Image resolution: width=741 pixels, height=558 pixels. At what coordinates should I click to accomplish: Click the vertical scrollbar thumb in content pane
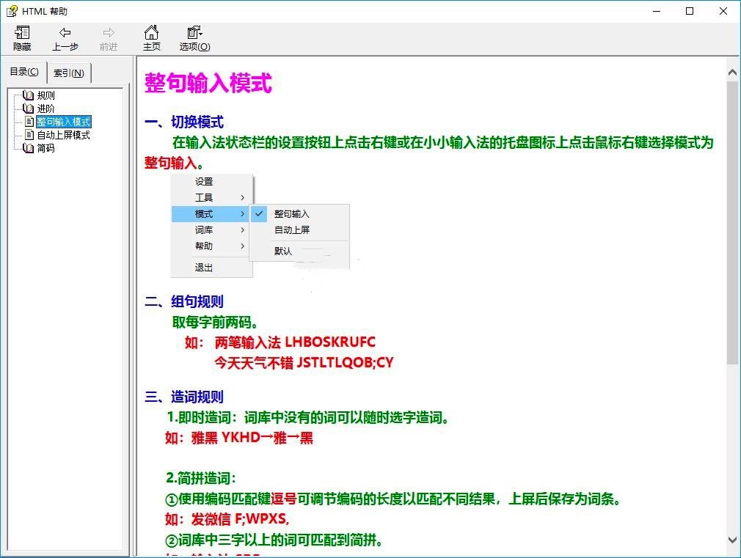point(732,220)
